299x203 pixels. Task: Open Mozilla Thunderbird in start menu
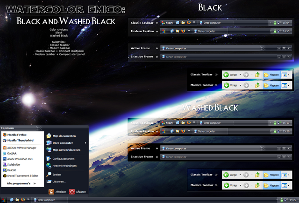click(x=18, y=141)
